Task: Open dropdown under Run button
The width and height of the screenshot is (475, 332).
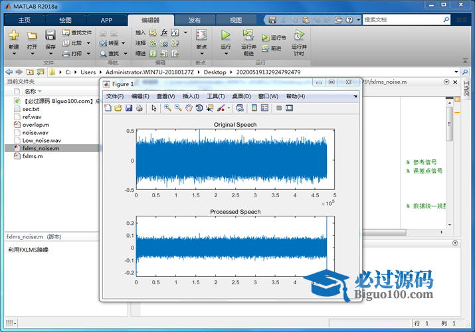Action: point(226,54)
